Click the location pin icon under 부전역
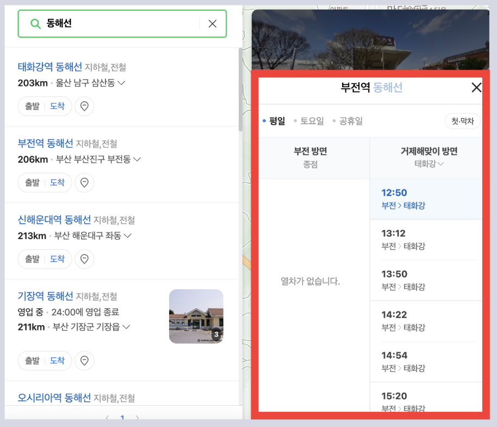 pyautogui.click(x=84, y=182)
